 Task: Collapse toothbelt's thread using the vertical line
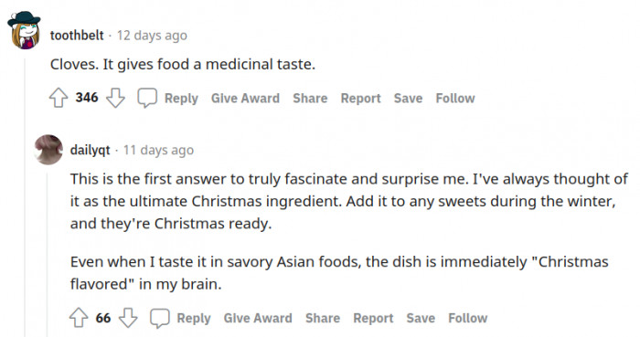click(x=25, y=197)
